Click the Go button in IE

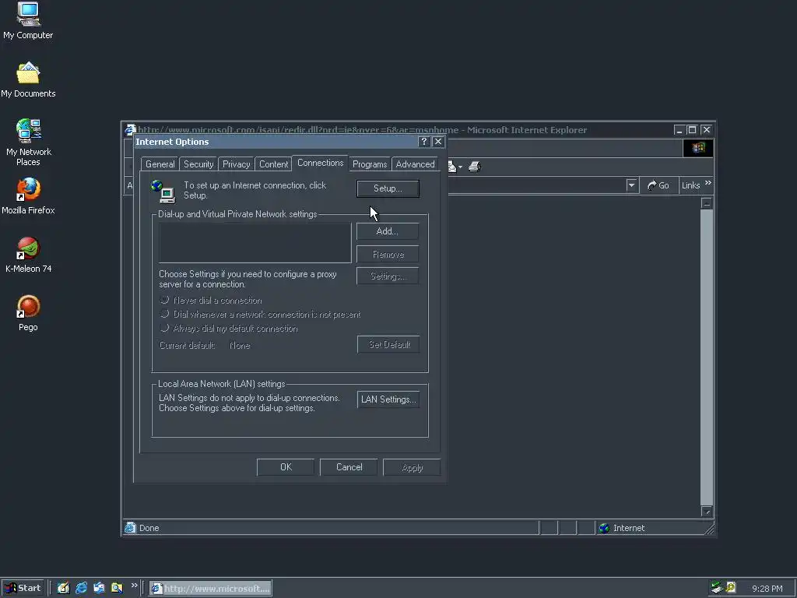pos(658,185)
